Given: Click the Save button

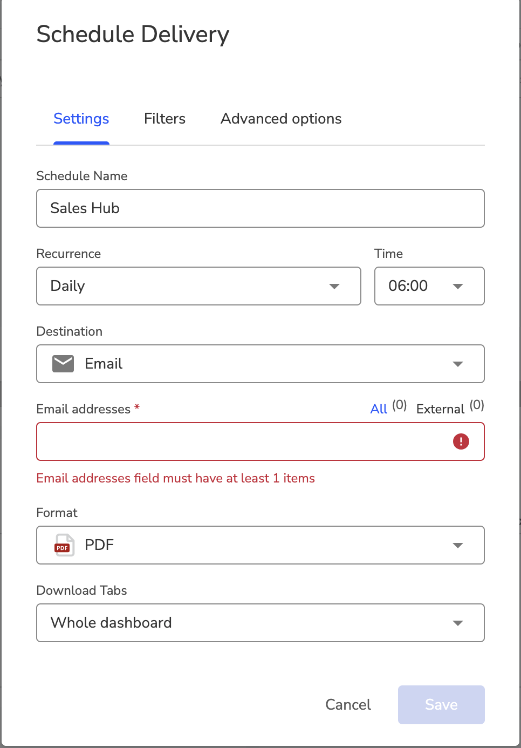Looking at the screenshot, I should (441, 705).
